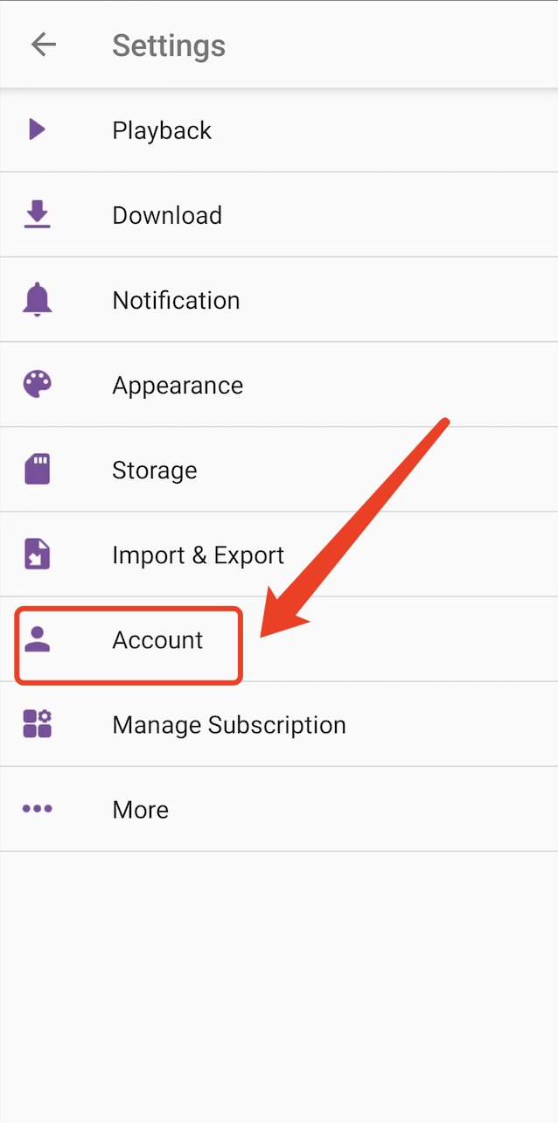
Task: Click the Settings page title
Action: click(169, 45)
